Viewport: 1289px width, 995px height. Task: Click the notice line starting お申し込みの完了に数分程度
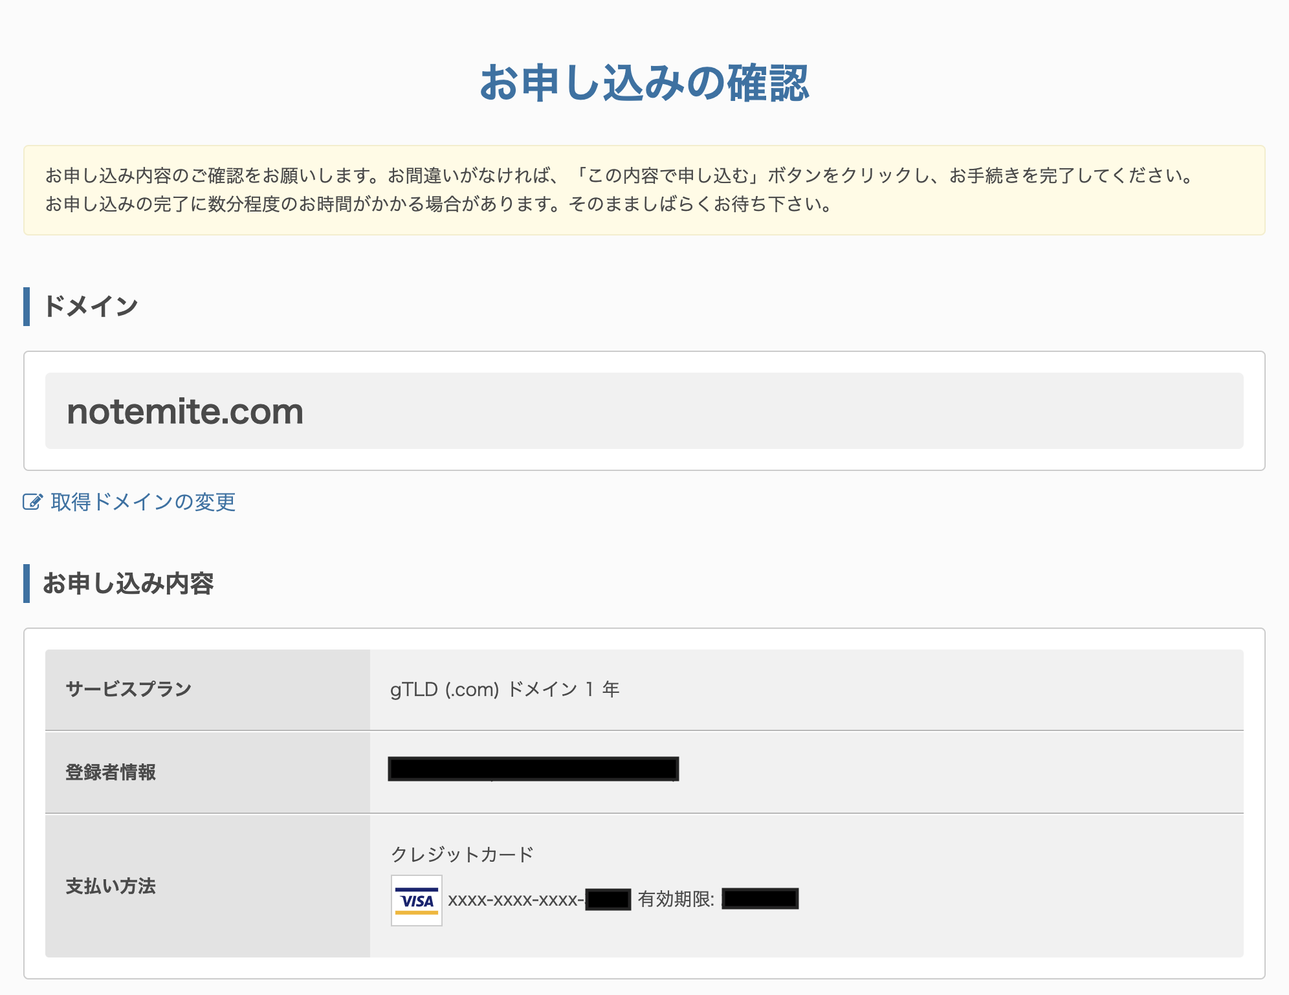440,204
